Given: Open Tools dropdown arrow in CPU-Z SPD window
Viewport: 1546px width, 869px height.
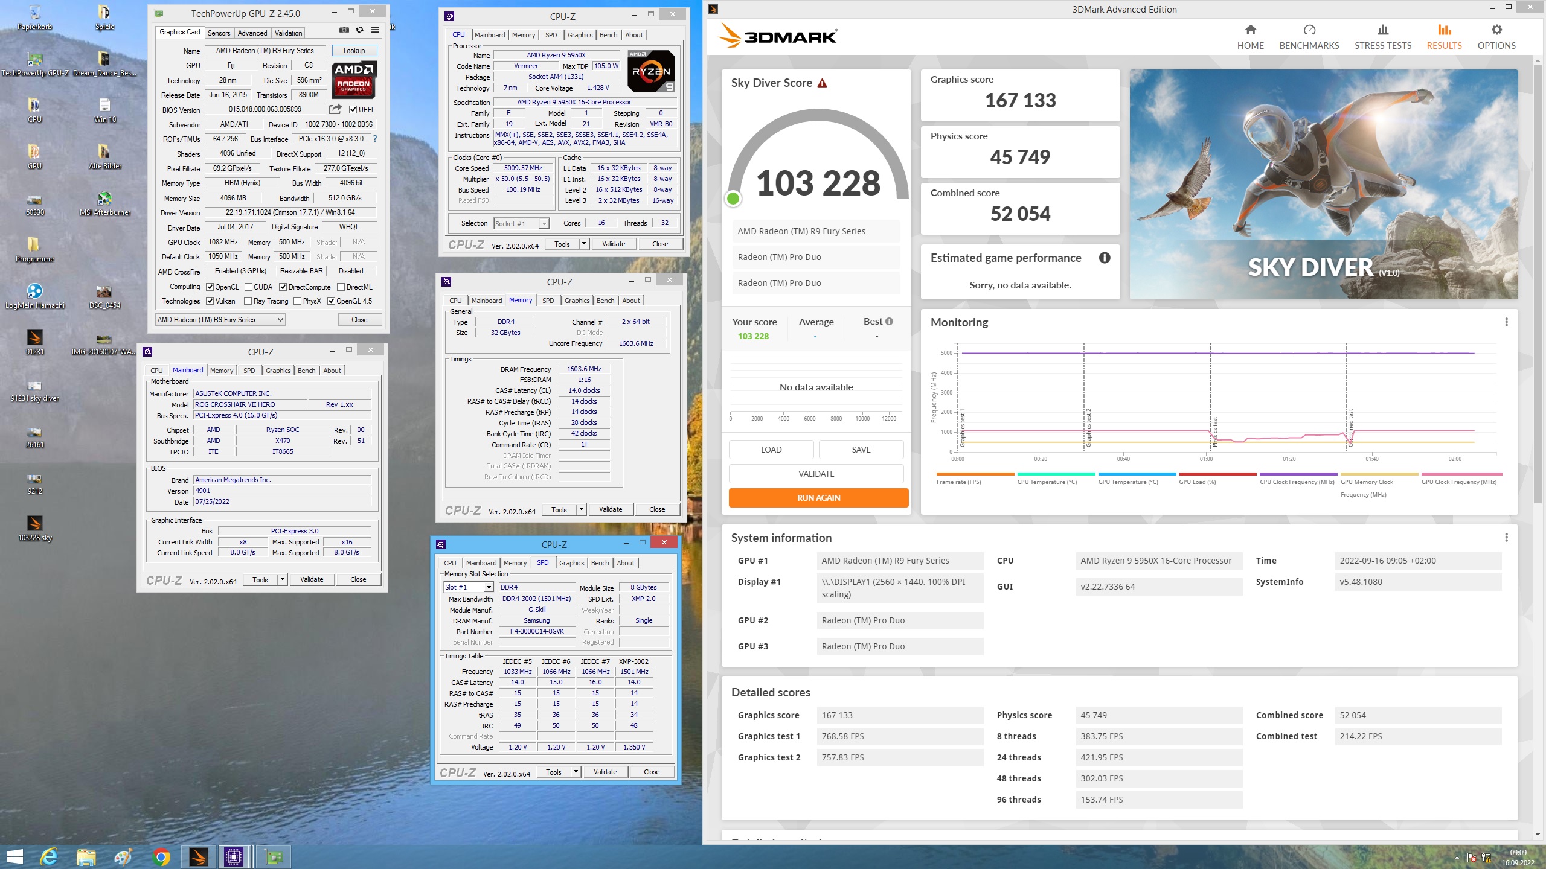Looking at the screenshot, I should click(x=576, y=772).
